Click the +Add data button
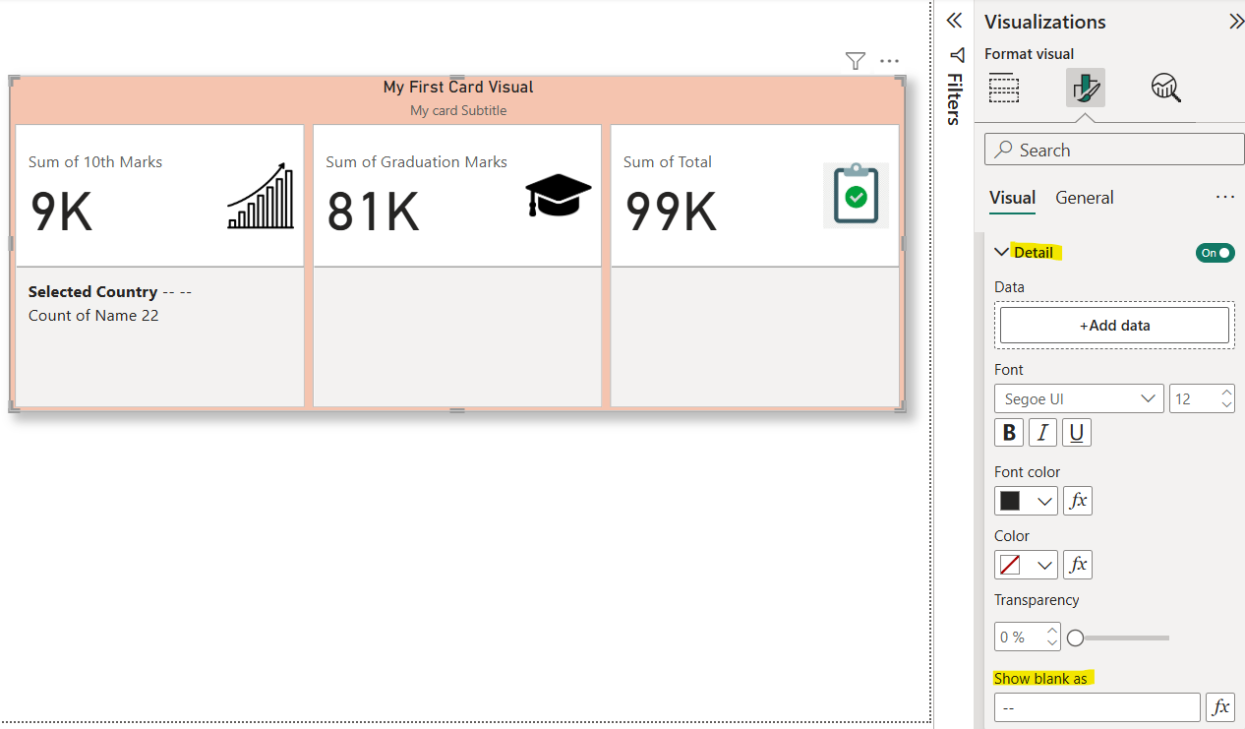 (x=1114, y=326)
